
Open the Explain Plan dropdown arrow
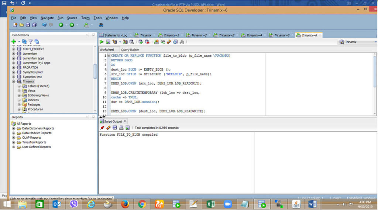(120, 42)
